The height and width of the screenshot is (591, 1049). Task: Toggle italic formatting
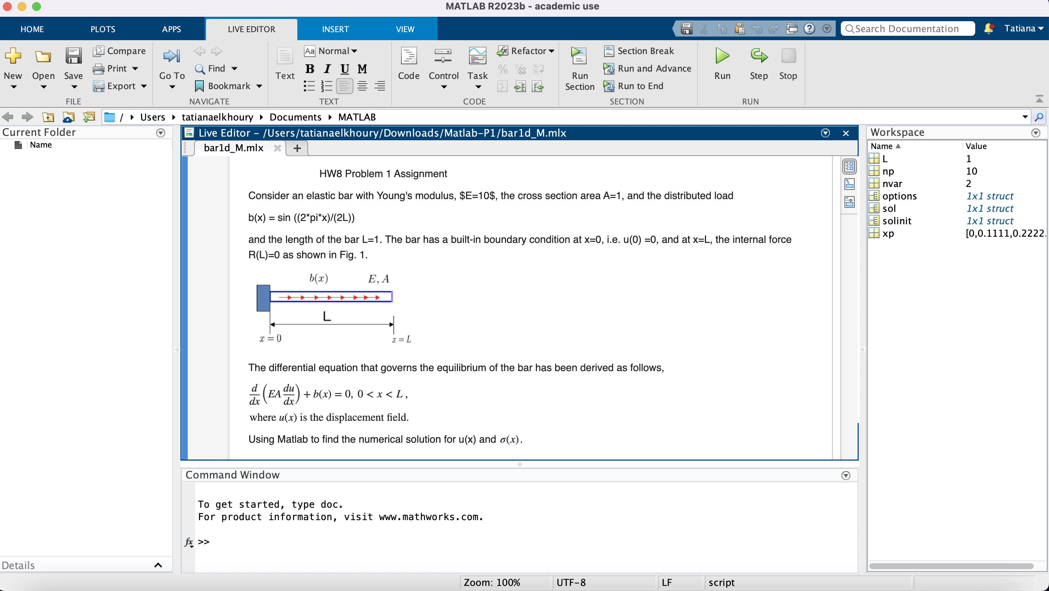coord(327,68)
